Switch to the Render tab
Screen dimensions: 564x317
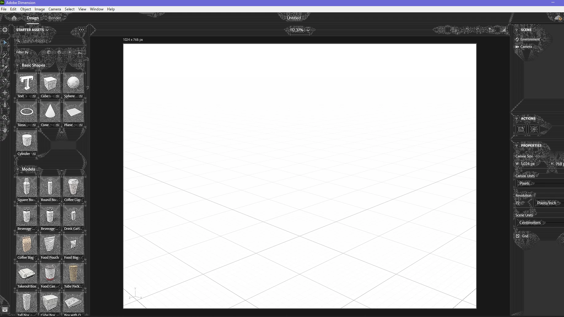coord(55,18)
